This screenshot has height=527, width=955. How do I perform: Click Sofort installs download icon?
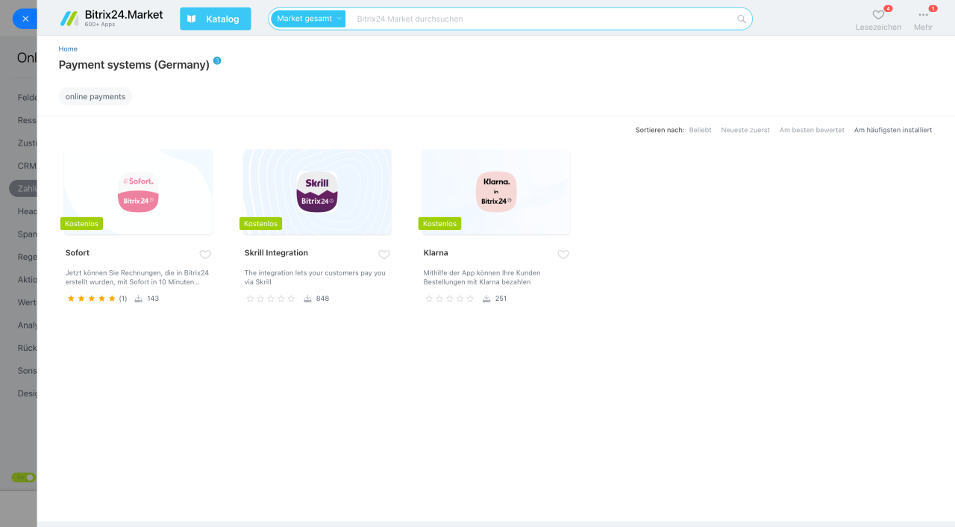139,299
